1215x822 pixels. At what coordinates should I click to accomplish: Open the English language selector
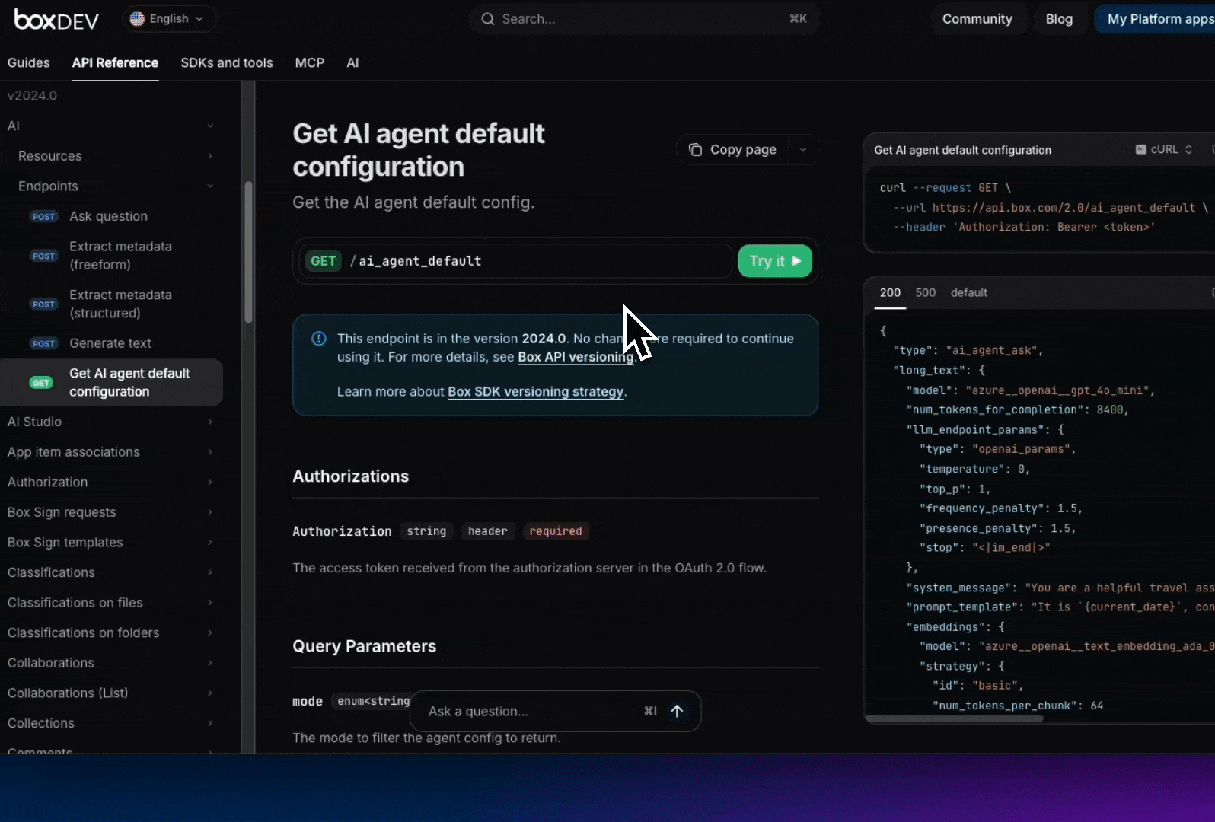click(167, 19)
